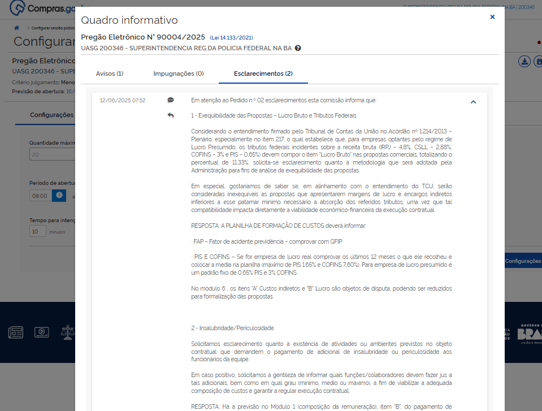
Task: Click the 08:00 opening time field
Action: (x=40, y=195)
